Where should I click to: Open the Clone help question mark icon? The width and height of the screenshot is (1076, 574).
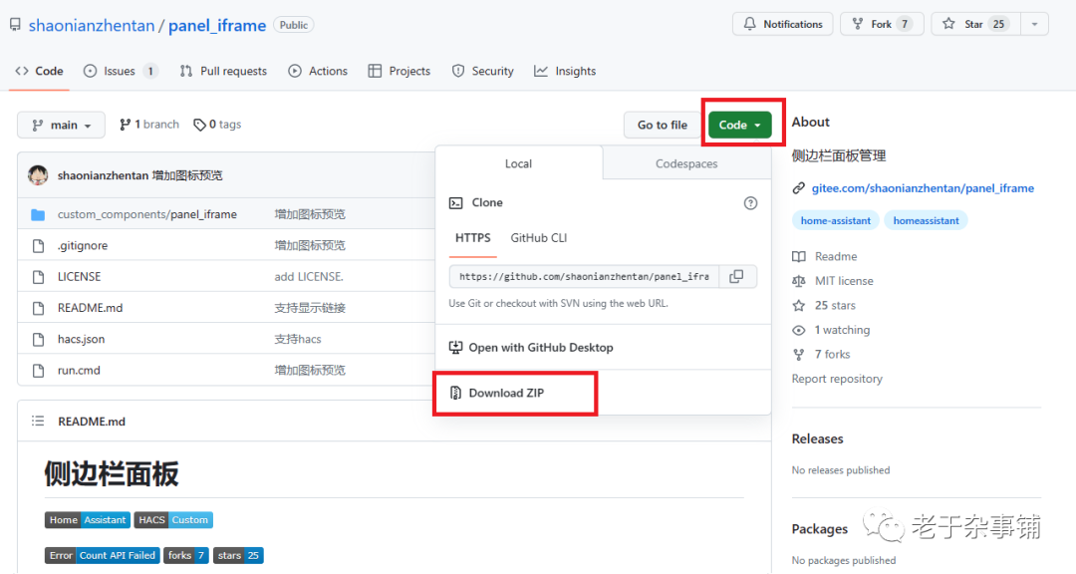click(x=751, y=203)
